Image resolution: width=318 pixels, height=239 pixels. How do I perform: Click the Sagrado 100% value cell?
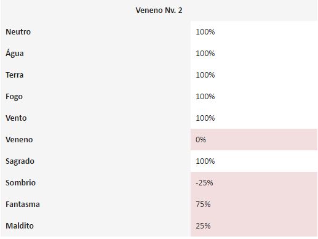point(254,161)
